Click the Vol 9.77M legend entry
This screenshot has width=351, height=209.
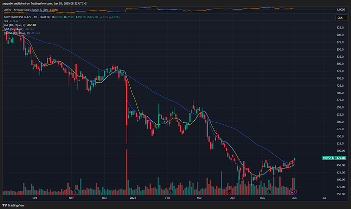pyautogui.click(x=11, y=21)
